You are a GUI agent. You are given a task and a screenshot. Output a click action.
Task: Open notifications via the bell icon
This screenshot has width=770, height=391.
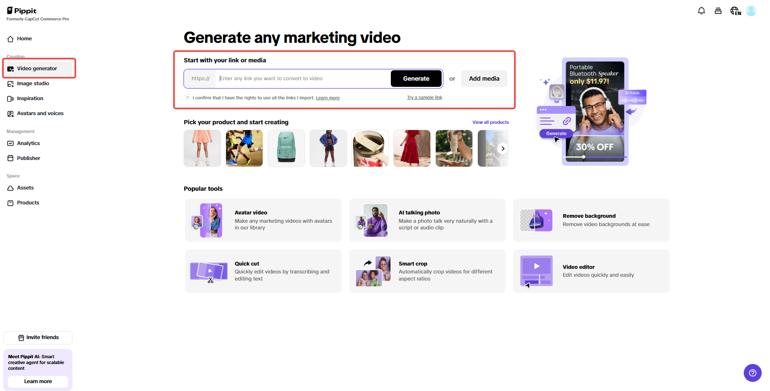click(701, 10)
